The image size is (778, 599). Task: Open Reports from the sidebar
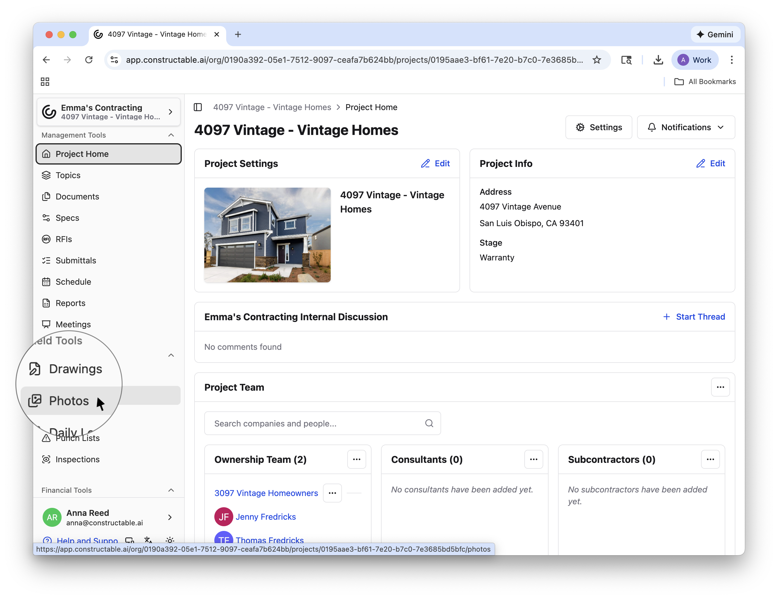pos(109,303)
